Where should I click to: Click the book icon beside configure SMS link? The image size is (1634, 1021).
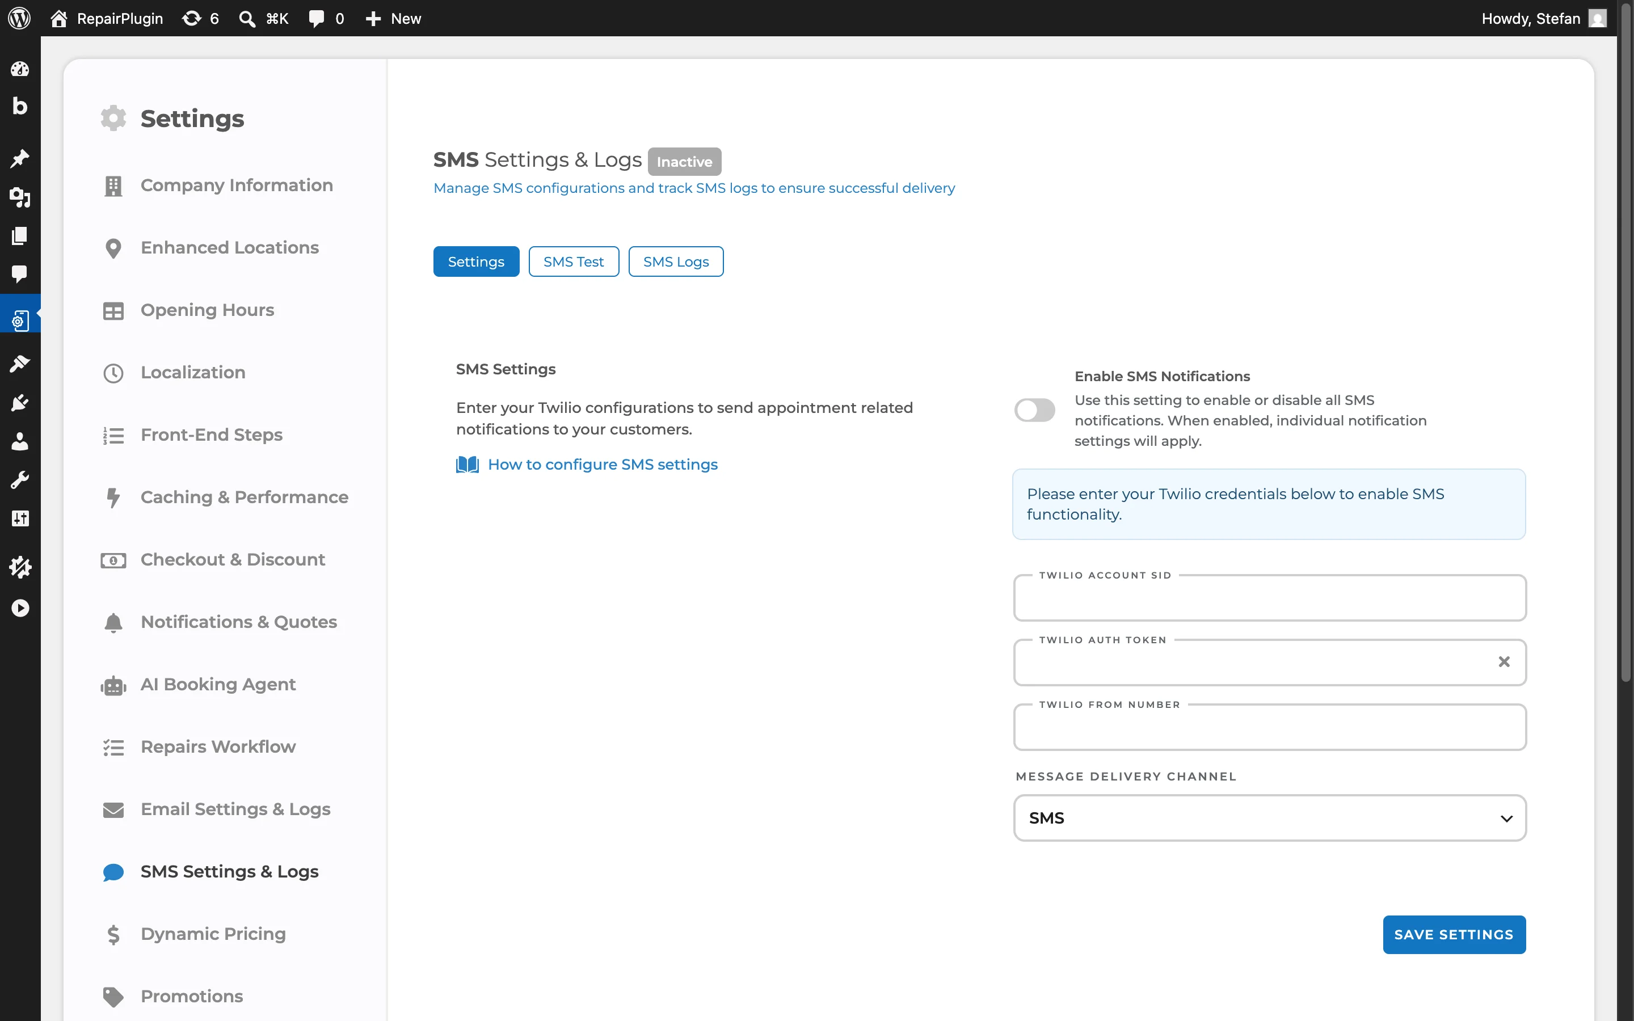[x=468, y=465]
